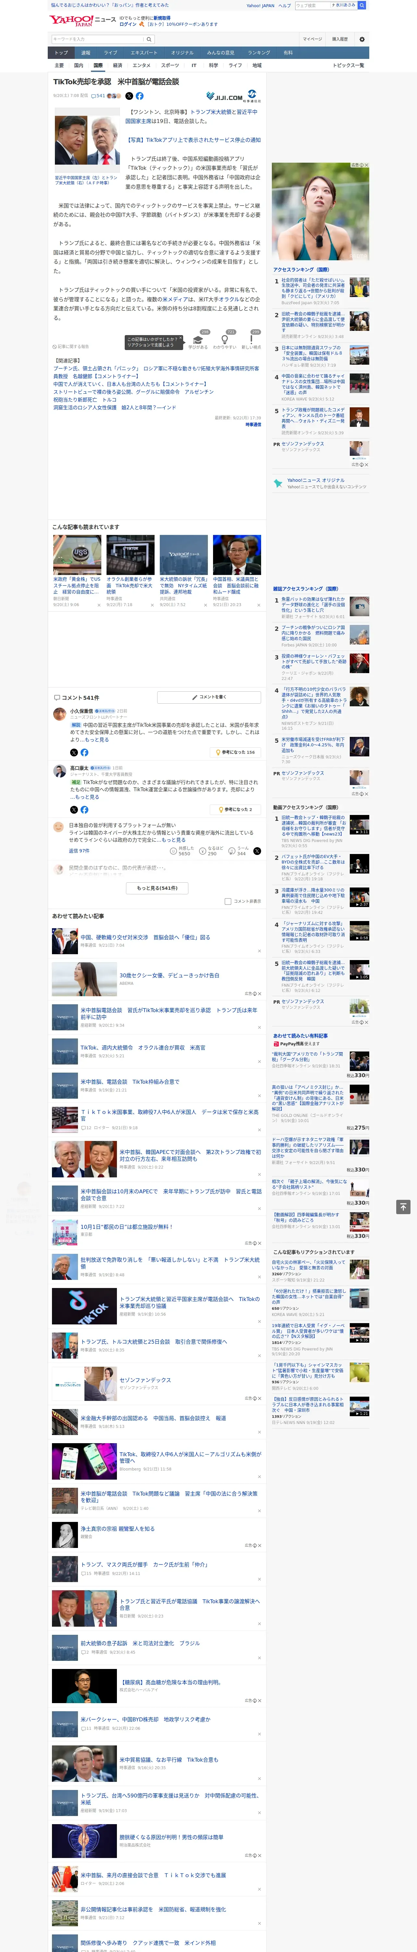Share 小久保重信's comment on X
417x1952 pixels.
pos(73,752)
